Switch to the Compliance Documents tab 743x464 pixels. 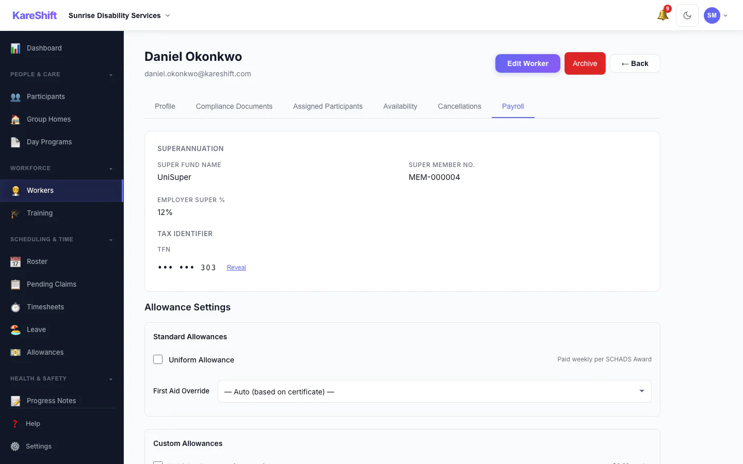[x=234, y=106]
